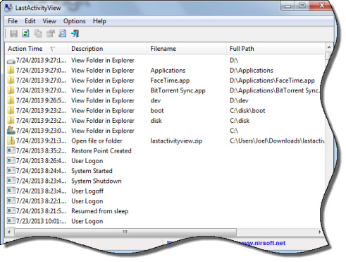346x262 pixels.
Task: Click the Filename column header
Action: (187, 49)
